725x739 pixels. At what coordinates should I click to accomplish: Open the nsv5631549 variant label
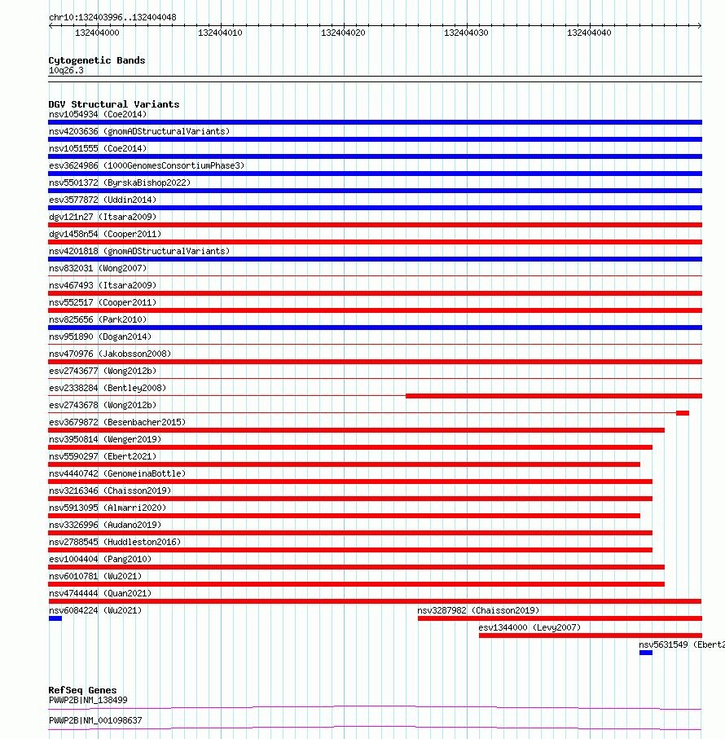(x=682, y=645)
